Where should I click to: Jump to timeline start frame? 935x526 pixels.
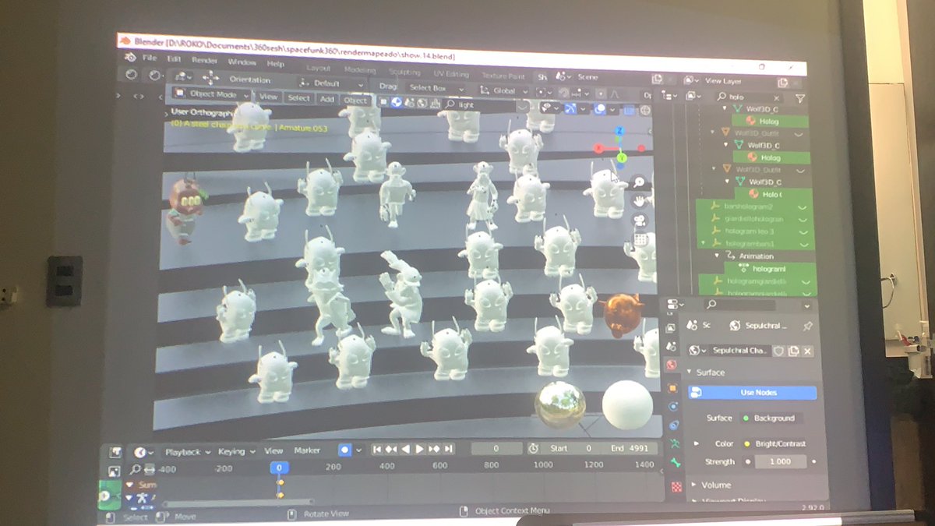[x=377, y=449]
